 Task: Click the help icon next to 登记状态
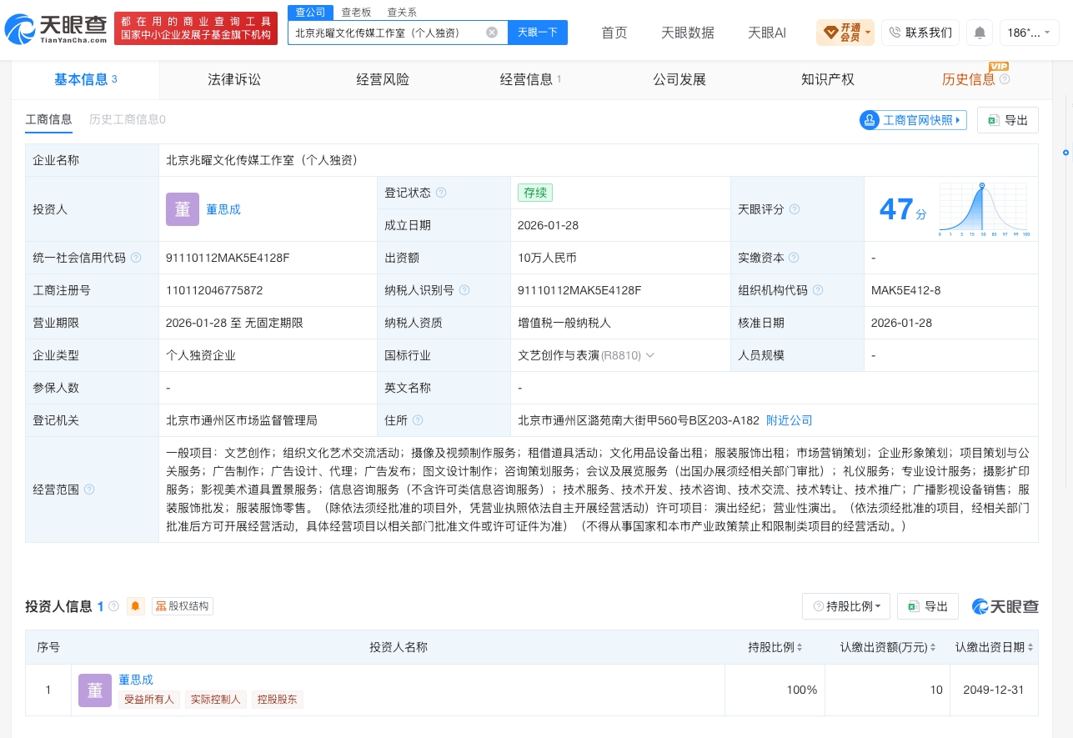441,193
